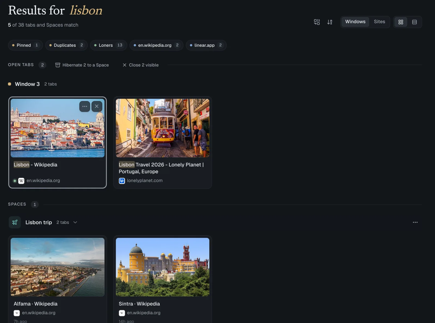Image resolution: width=435 pixels, height=323 pixels.
Task: Click the Wikipedia favicon on the Sintra card
Action: (122, 313)
